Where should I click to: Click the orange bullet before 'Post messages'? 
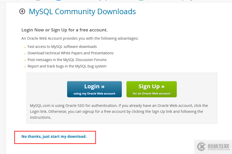tap(25, 60)
